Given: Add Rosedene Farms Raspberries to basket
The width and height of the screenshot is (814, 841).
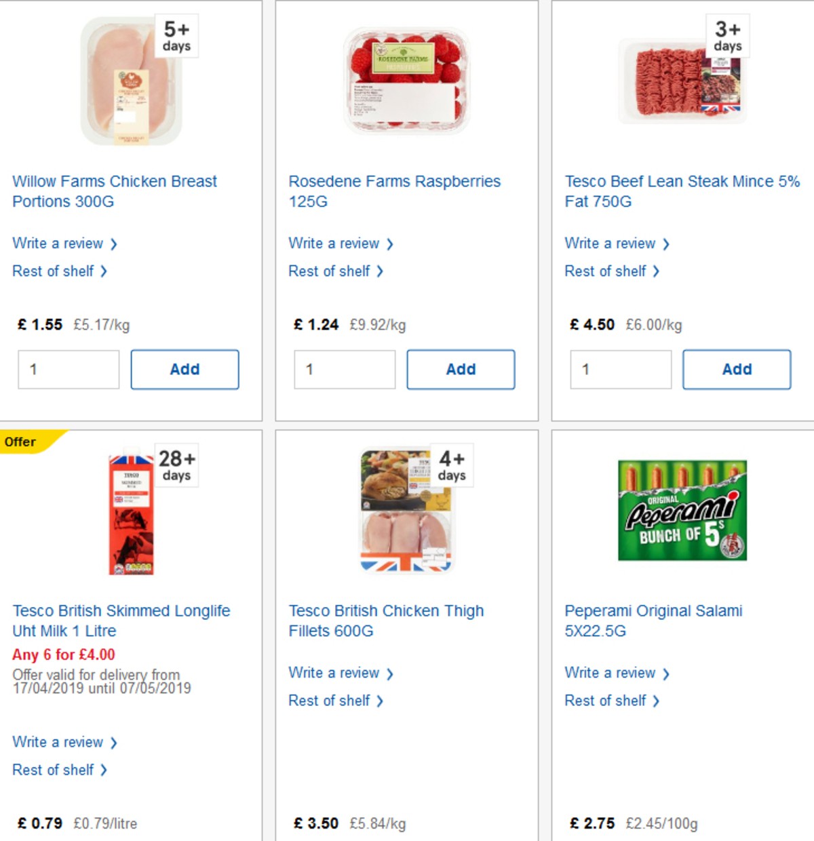Looking at the screenshot, I should tap(461, 369).
